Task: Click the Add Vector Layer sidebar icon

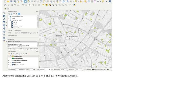Action: pyautogui.click(x=4, y=13)
